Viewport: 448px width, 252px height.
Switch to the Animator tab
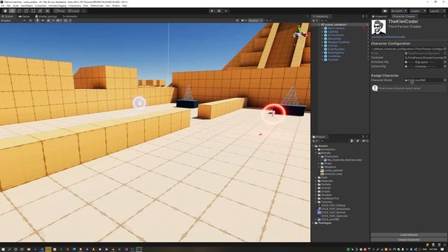pyautogui.click(x=70, y=16)
